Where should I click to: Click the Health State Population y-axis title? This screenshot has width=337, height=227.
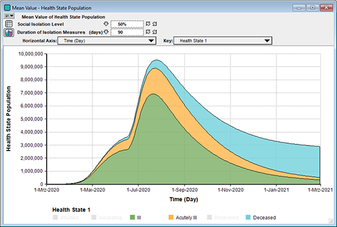coord(9,119)
